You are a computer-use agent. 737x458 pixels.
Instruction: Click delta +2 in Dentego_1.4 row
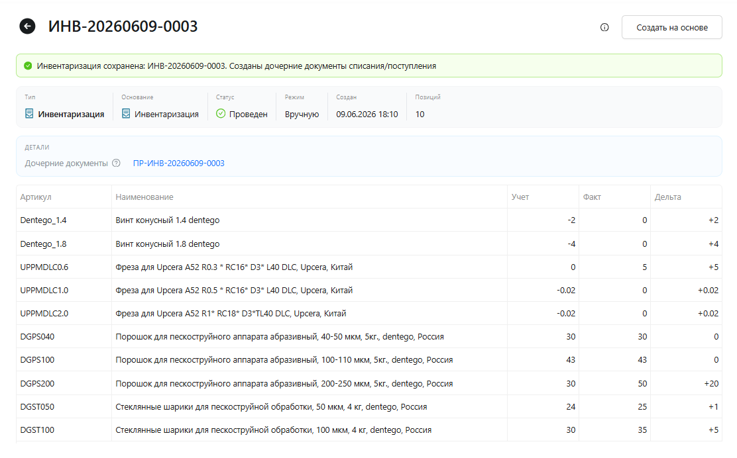(714, 220)
